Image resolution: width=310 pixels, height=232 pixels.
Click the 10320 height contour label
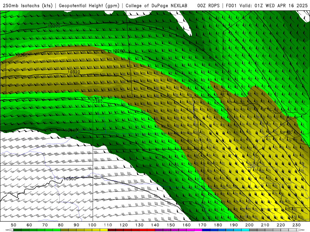(x=74, y=72)
